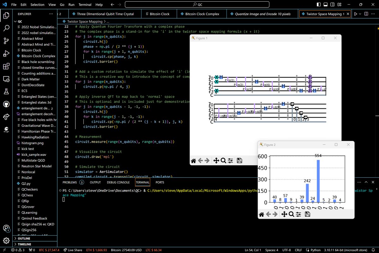The image size is (379, 253).
Task: Open the Search view in activity bar
Action: (6, 28)
